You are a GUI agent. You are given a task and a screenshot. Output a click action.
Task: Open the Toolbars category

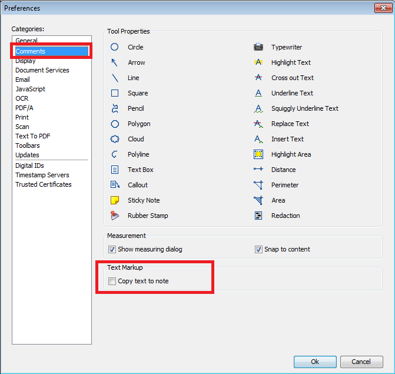pos(28,145)
